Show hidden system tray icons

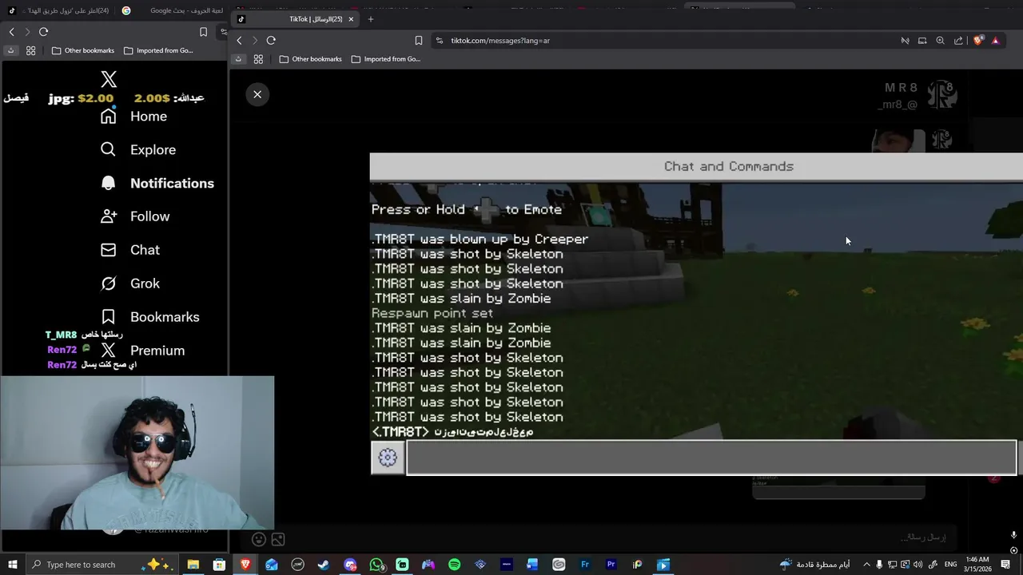(866, 565)
